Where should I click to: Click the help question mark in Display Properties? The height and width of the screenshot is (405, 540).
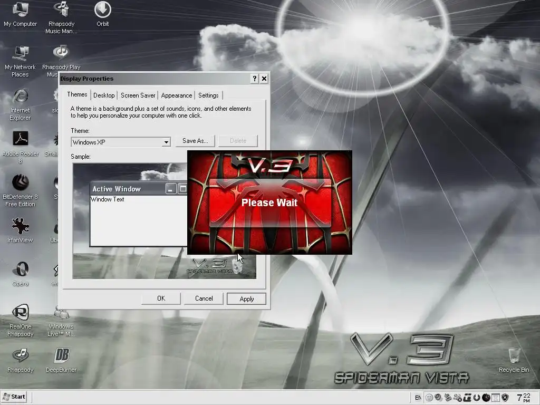pyautogui.click(x=255, y=79)
